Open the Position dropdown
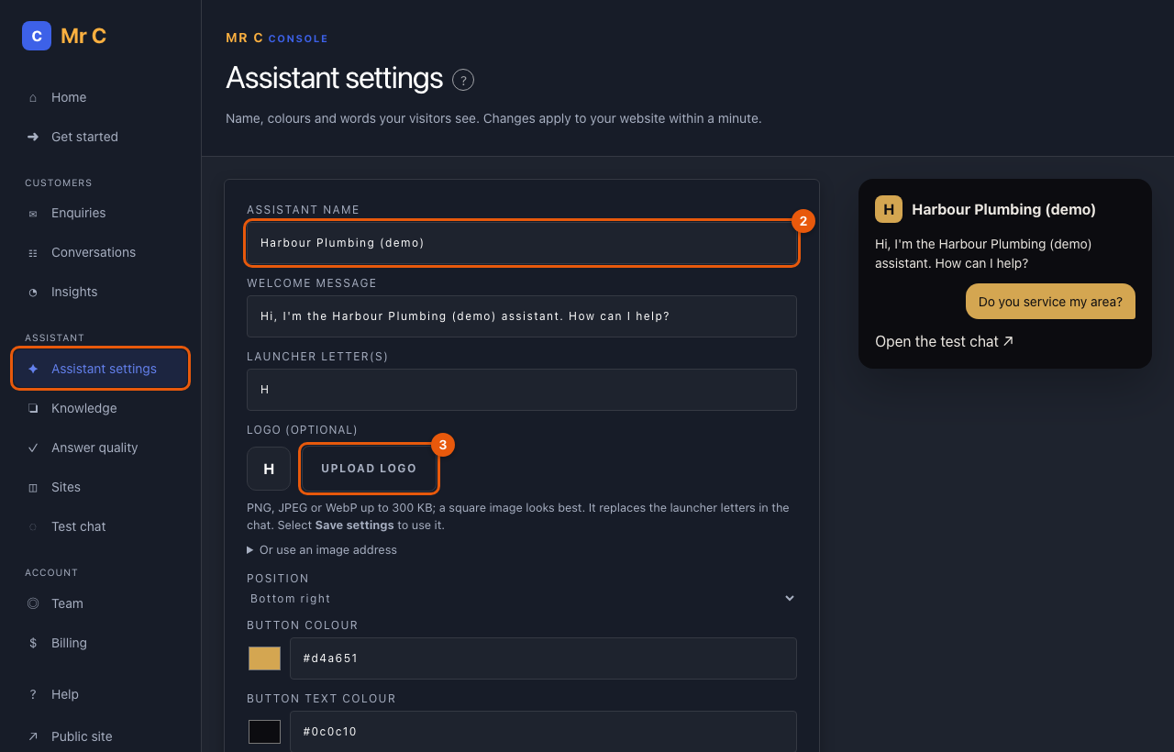The image size is (1174, 752). (522, 598)
